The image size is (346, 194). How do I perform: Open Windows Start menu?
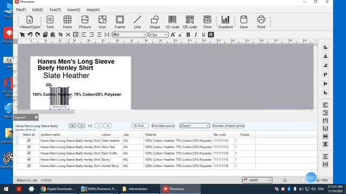[x=6, y=189]
